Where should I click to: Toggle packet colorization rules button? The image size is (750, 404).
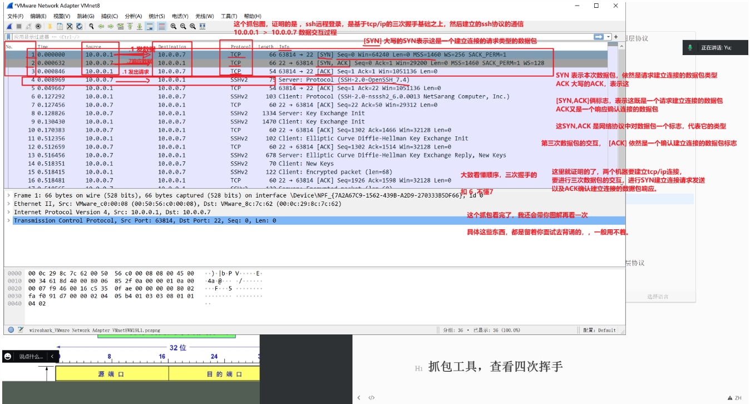[161, 26]
